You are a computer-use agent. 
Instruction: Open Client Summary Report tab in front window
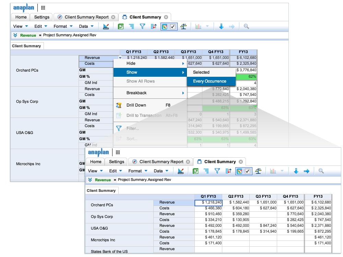coord(161,162)
